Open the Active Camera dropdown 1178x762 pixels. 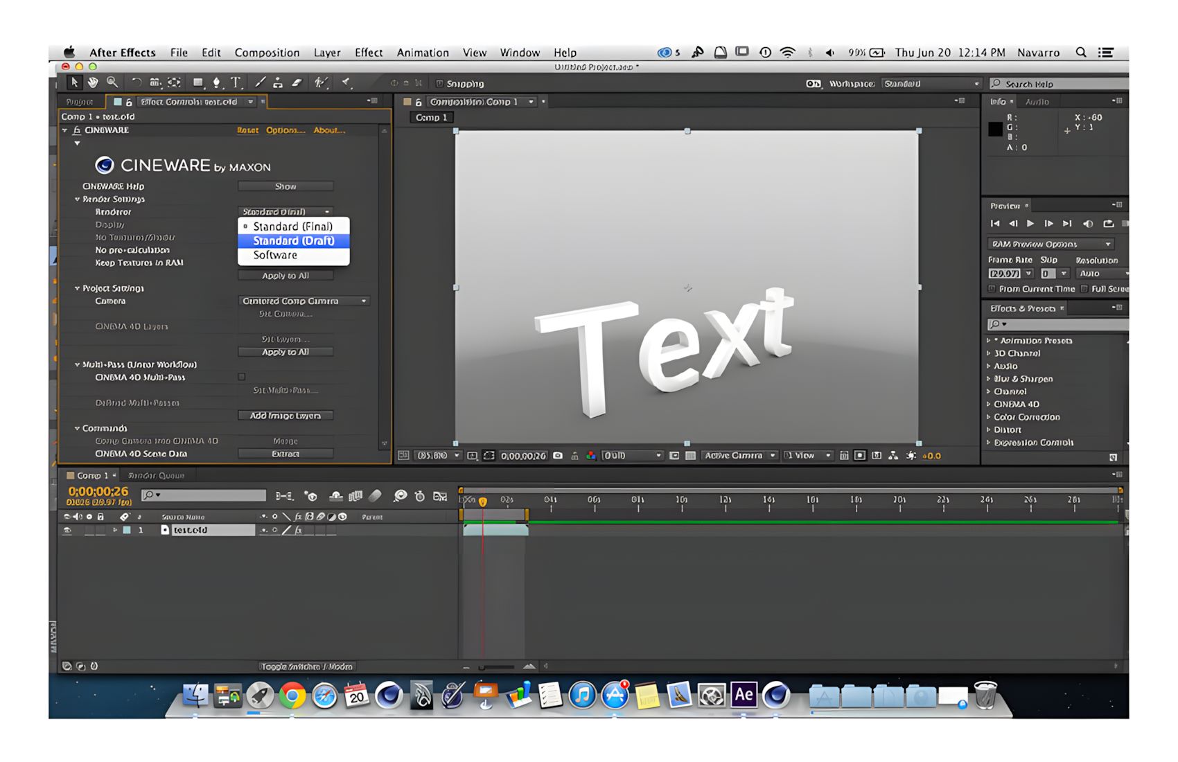point(739,456)
